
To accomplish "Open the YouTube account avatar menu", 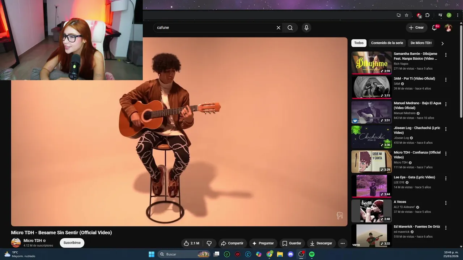I will pos(448,27).
